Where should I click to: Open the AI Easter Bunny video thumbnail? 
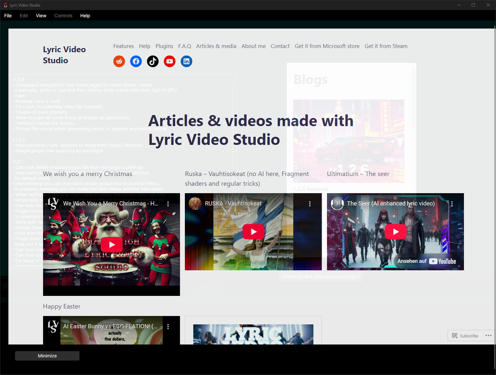[112, 330]
